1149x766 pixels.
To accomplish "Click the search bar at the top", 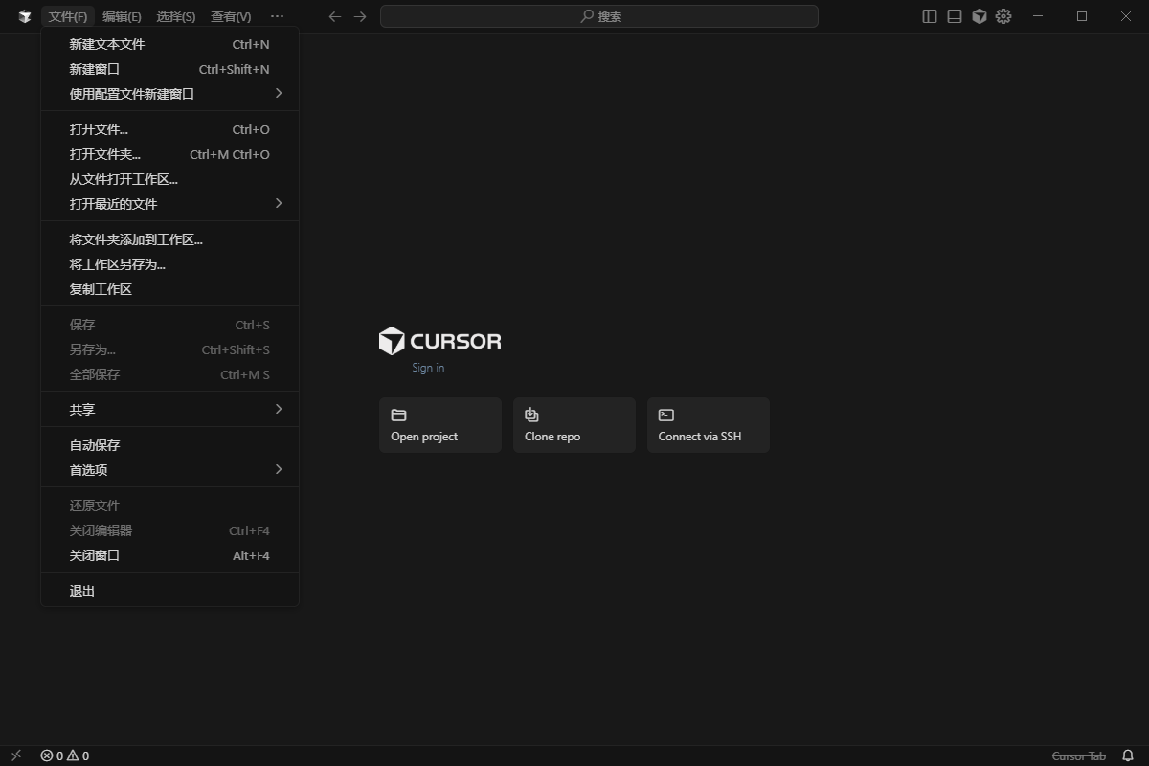I will pos(599,16).
